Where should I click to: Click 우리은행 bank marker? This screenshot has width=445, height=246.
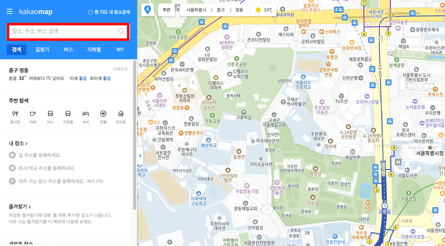click(433, 107)
